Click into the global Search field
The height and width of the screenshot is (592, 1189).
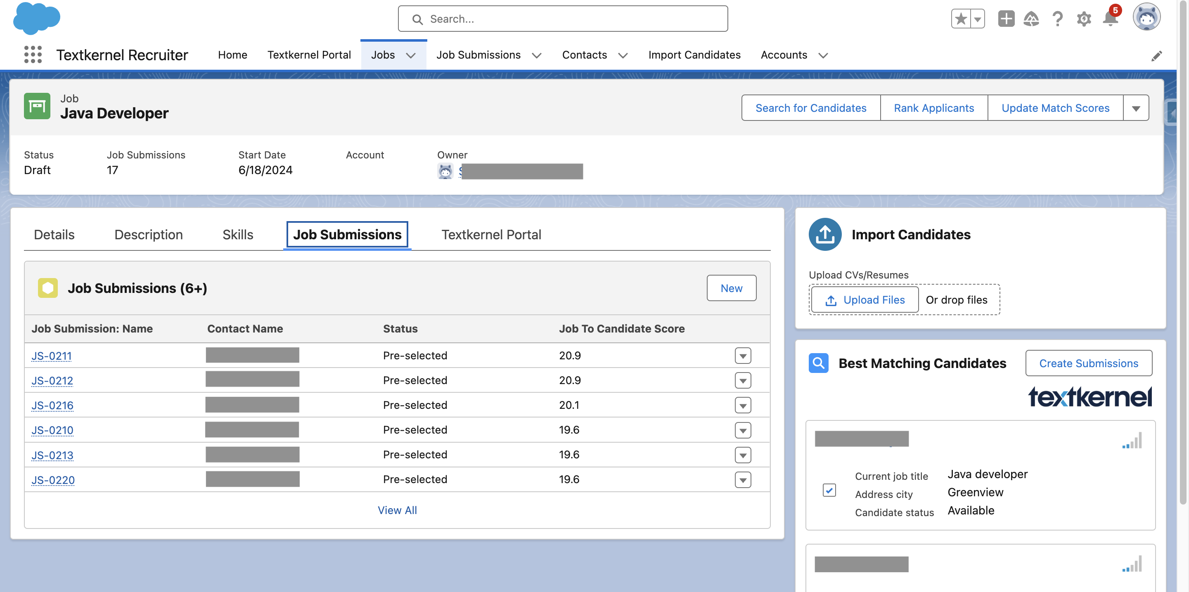point(563,19)
